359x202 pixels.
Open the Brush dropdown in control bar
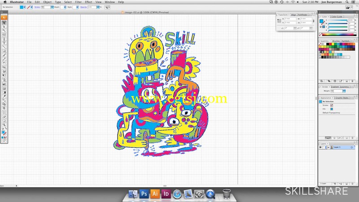(65, 7)
